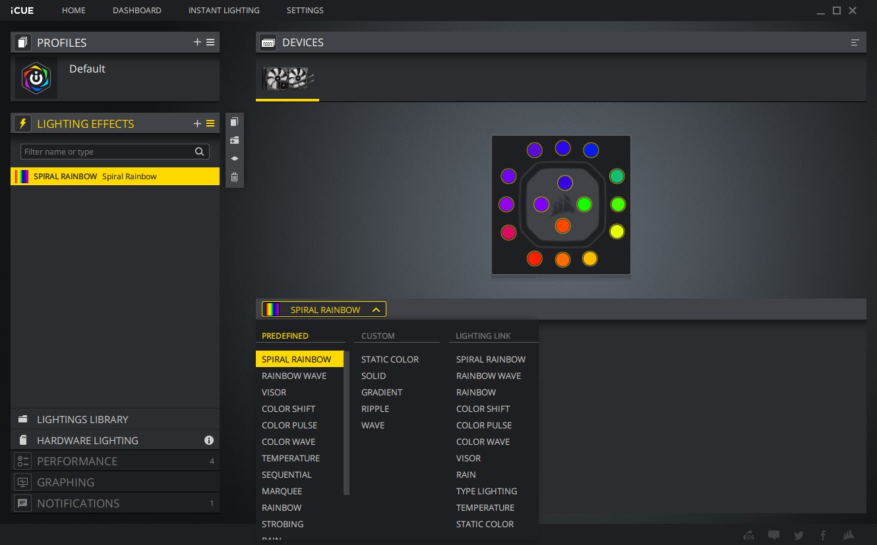The image size is (877, 545).
Task: Choose Static Color in Custom list
Action: tap(390, 359)
